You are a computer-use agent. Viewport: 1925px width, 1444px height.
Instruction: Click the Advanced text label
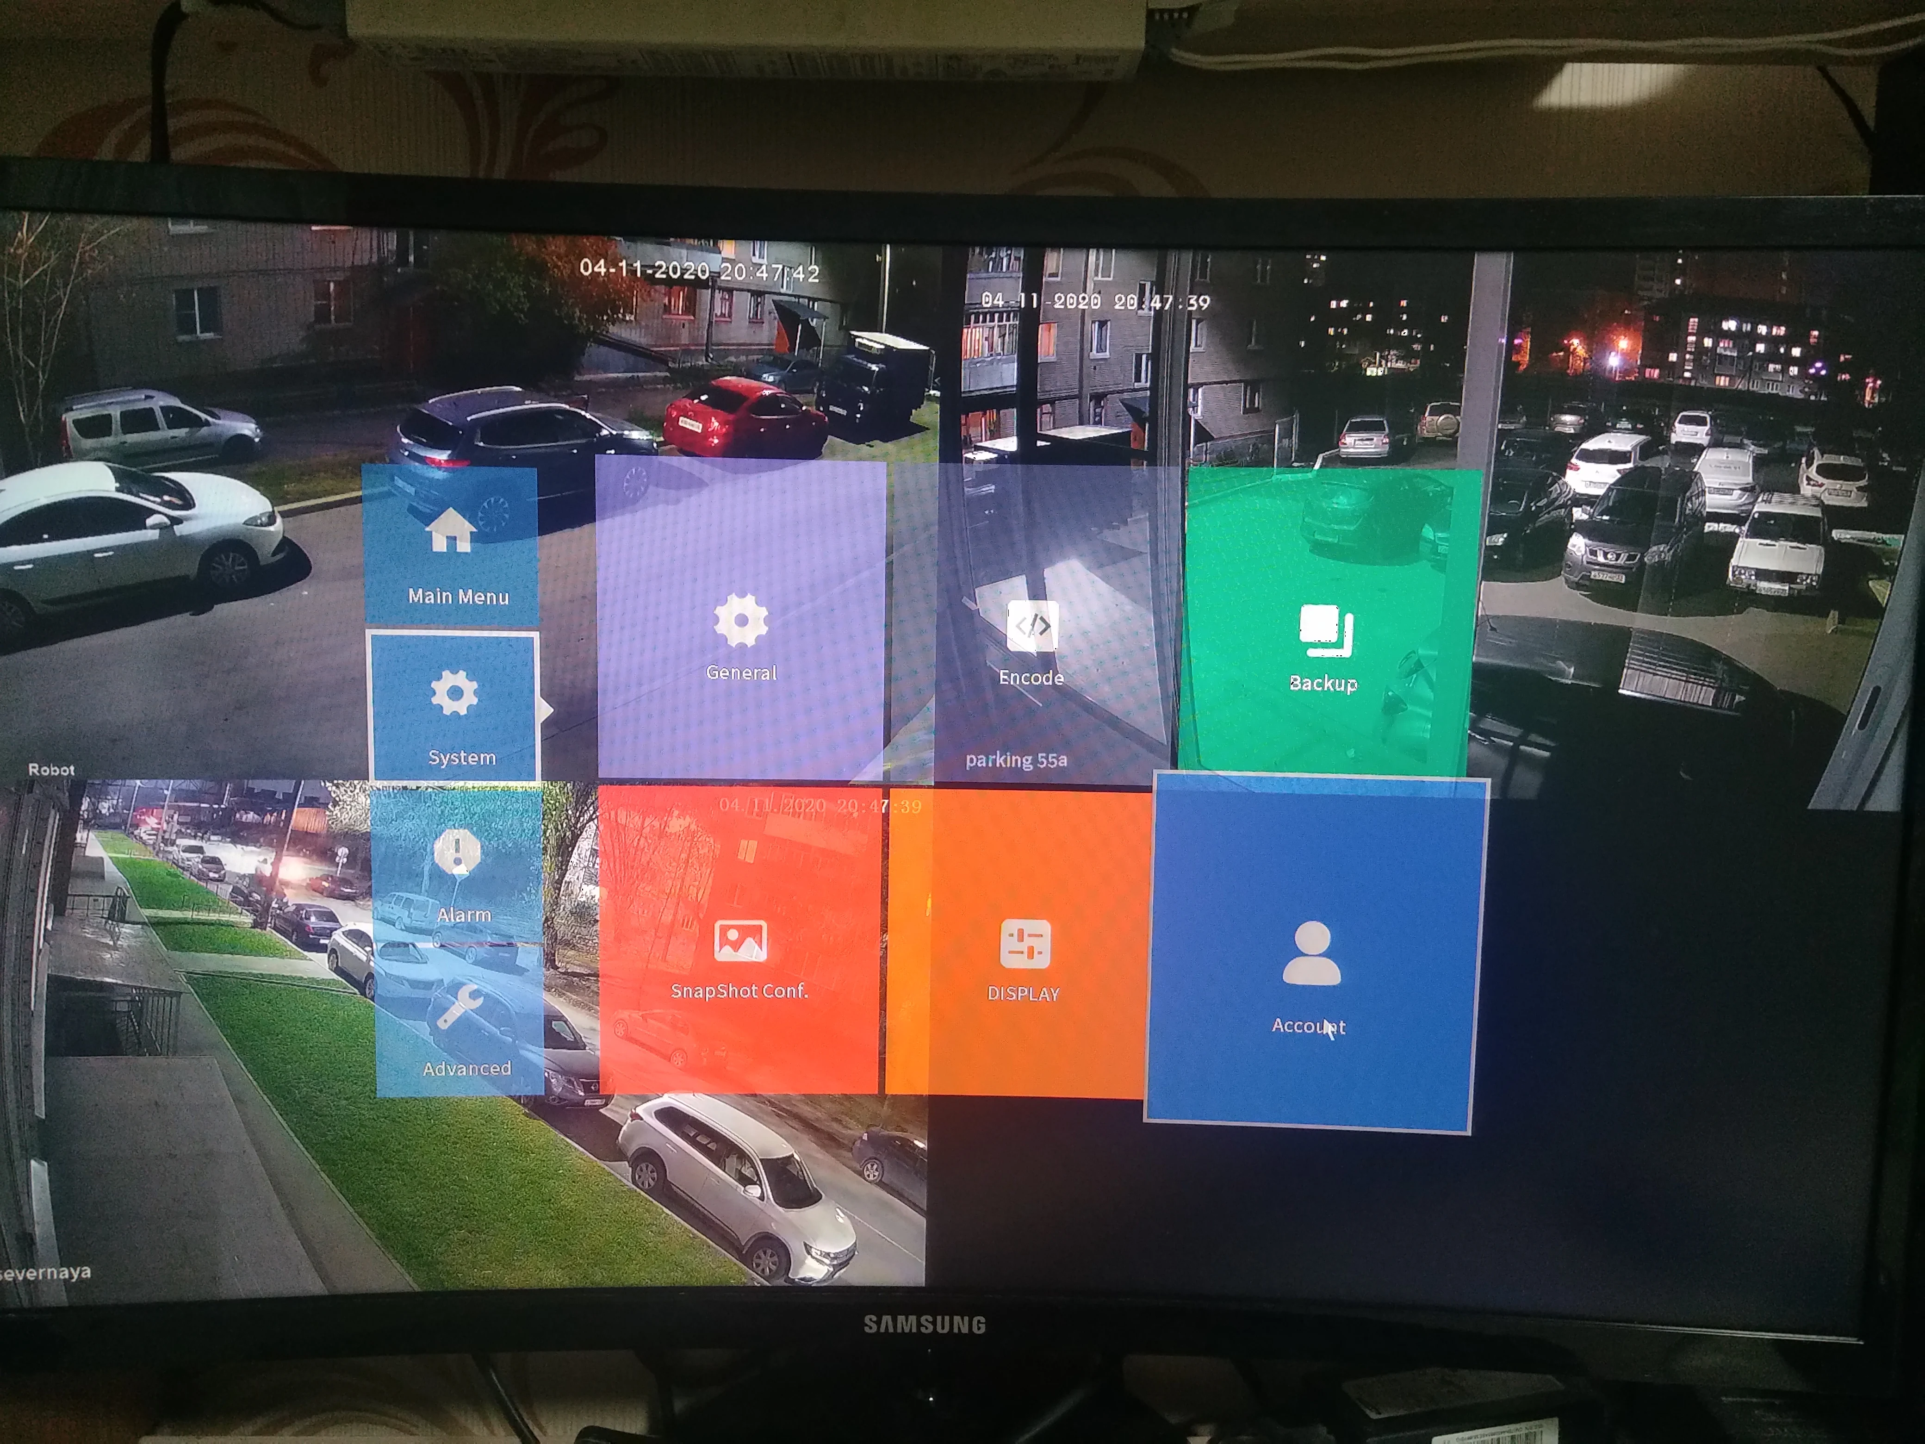click(466, 1068)
